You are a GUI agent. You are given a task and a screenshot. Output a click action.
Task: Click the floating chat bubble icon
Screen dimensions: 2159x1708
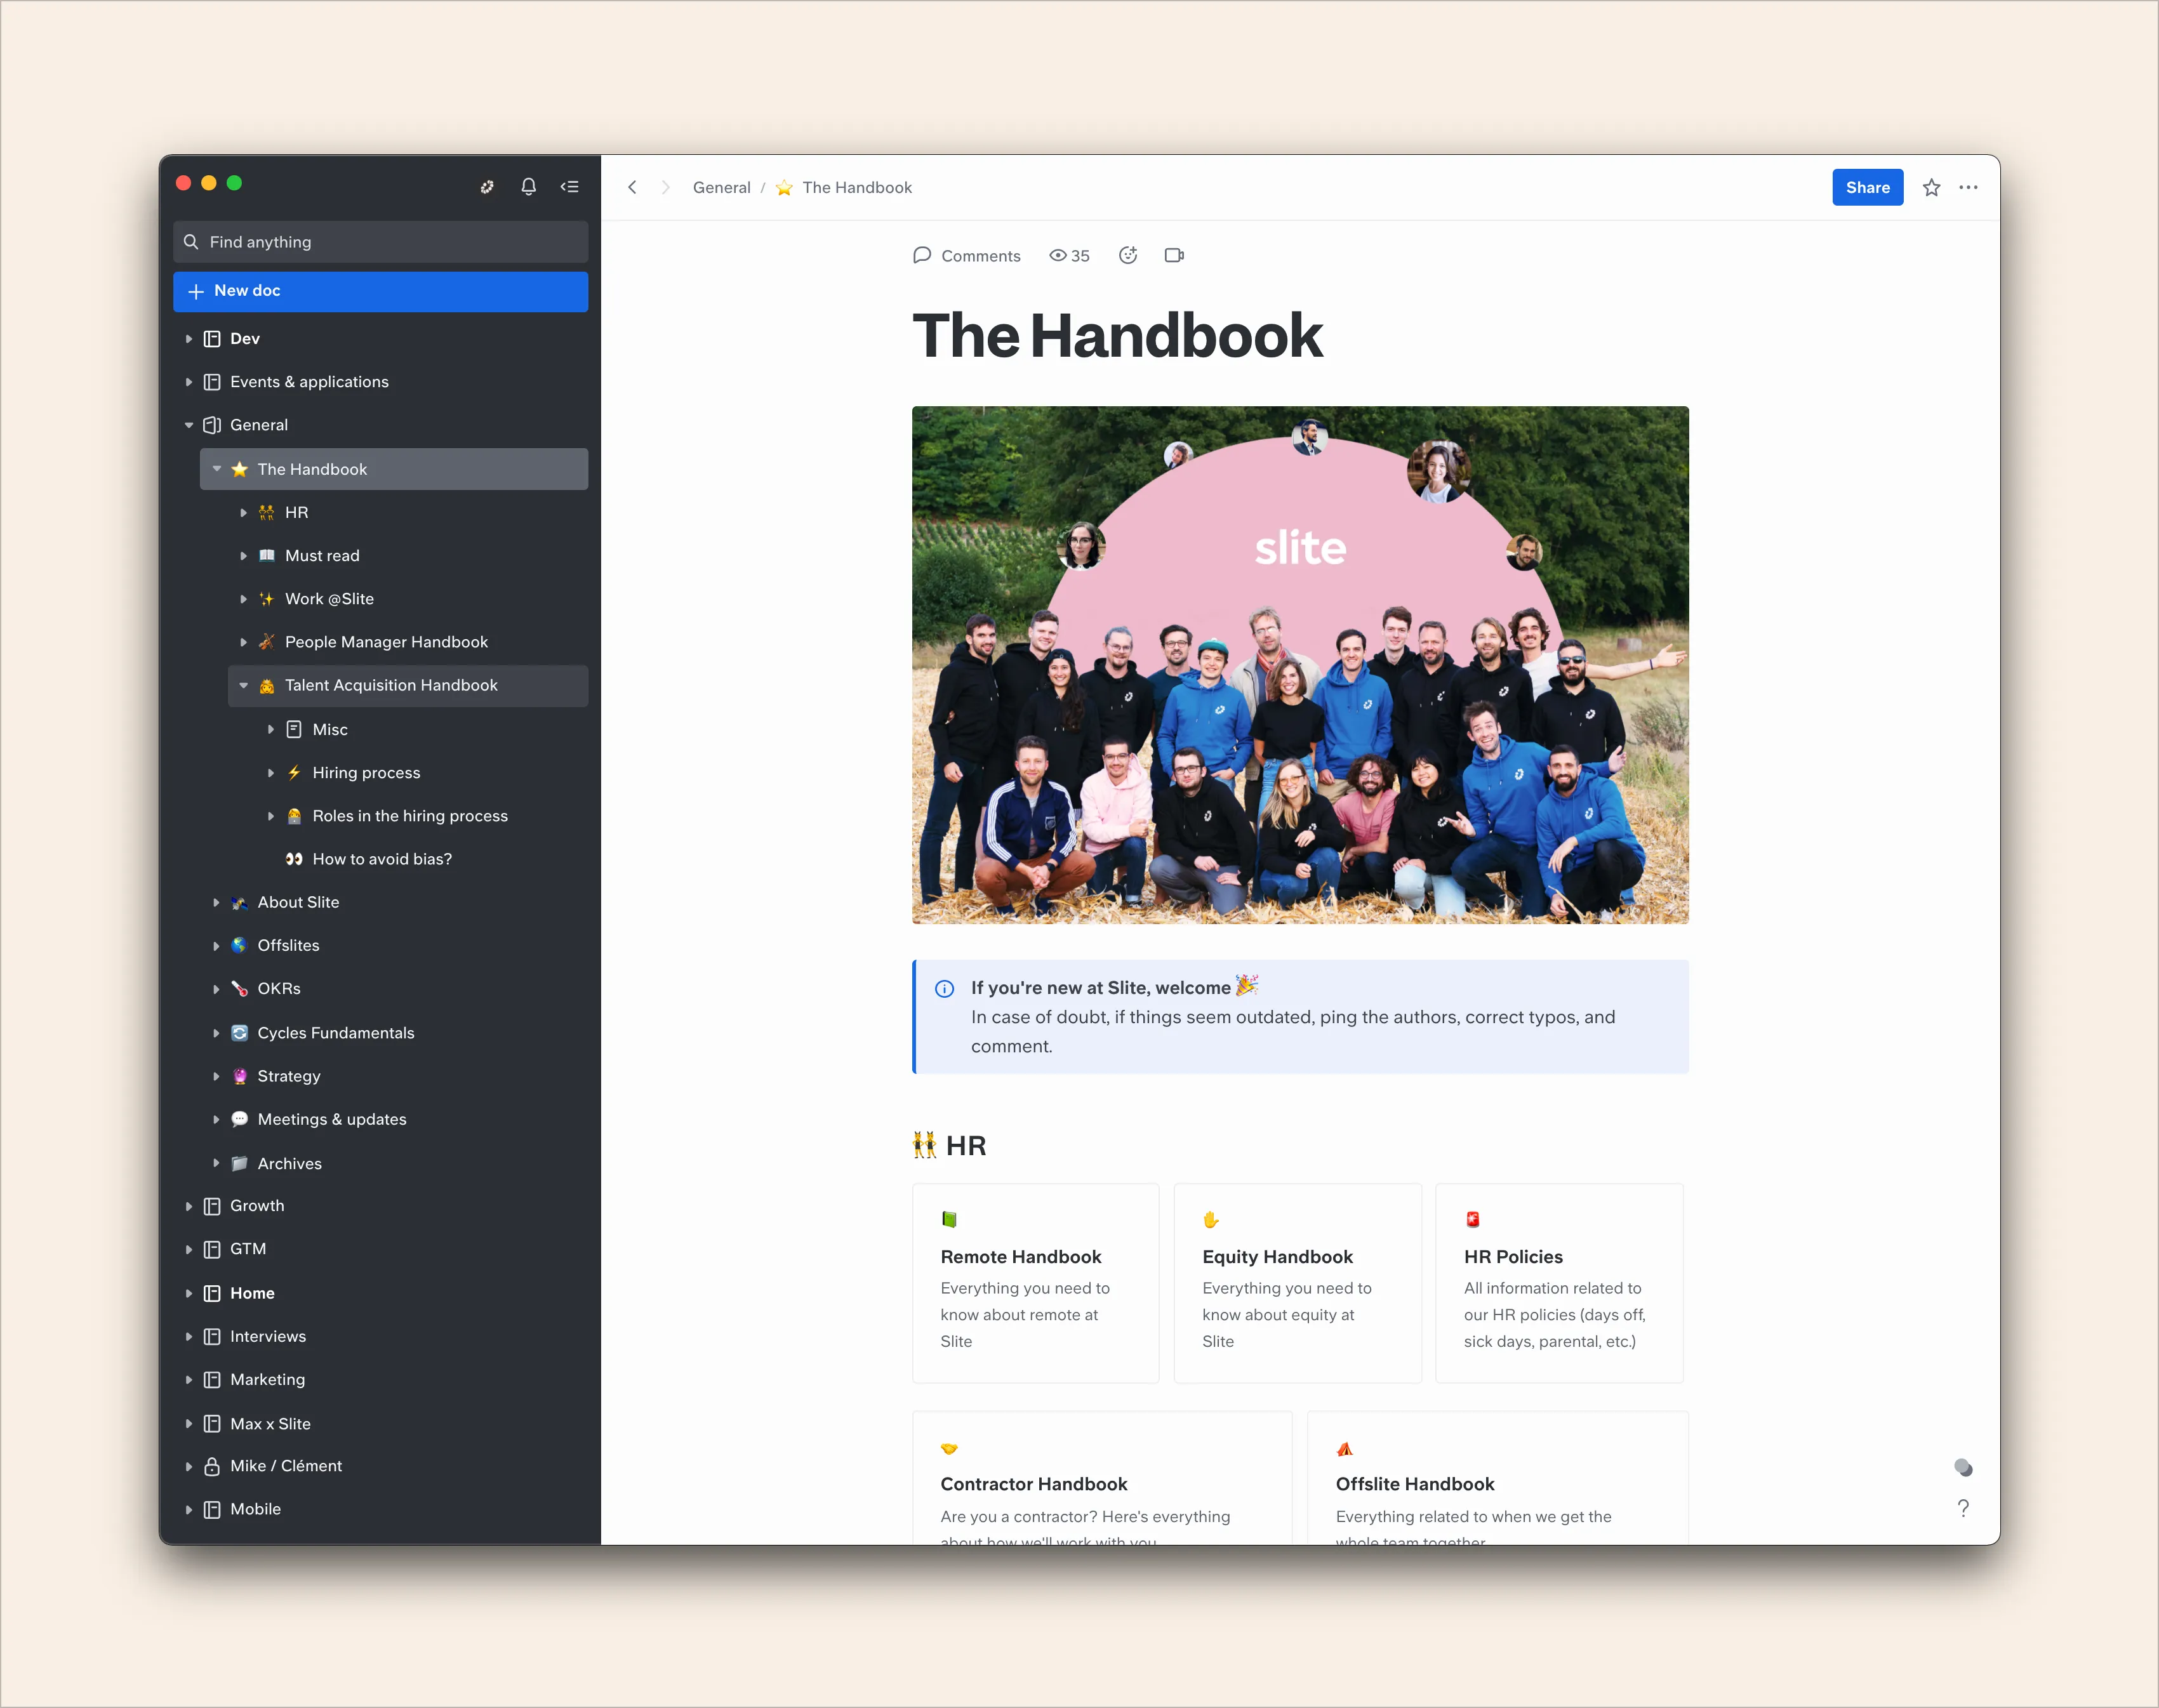[1963, 1467]
